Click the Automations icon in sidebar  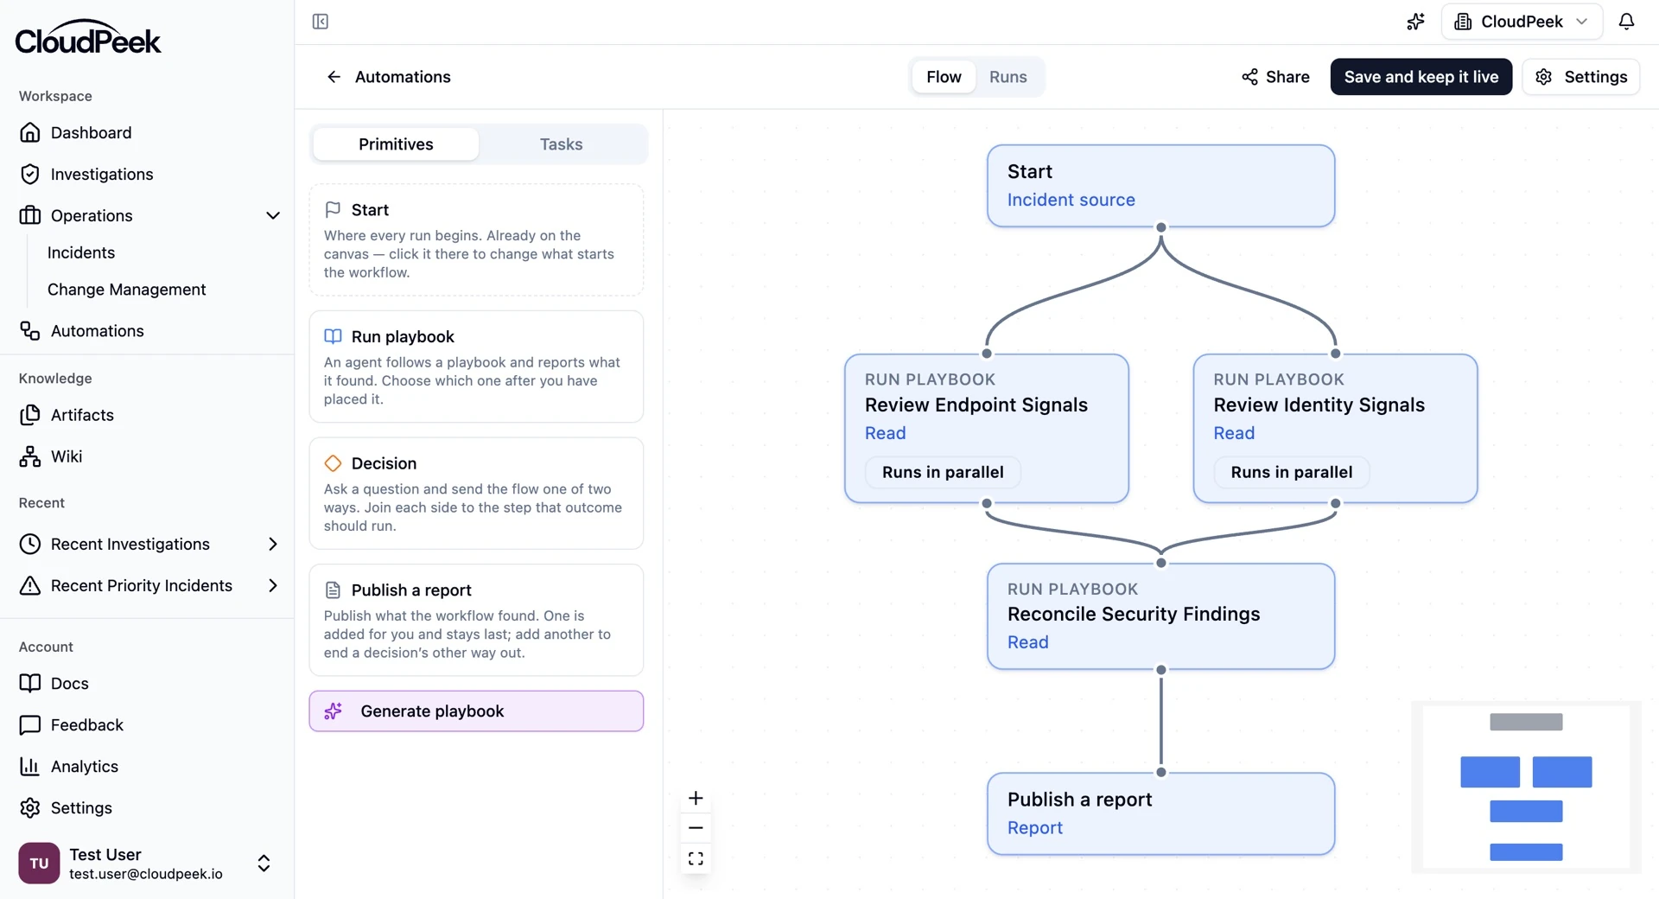[30, 331]
